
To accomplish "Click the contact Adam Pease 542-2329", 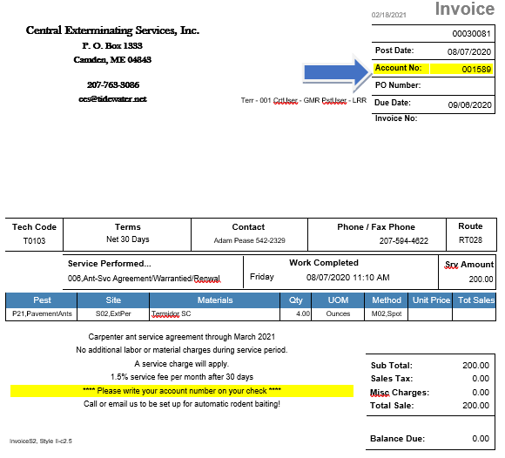I will click(249, 240).
